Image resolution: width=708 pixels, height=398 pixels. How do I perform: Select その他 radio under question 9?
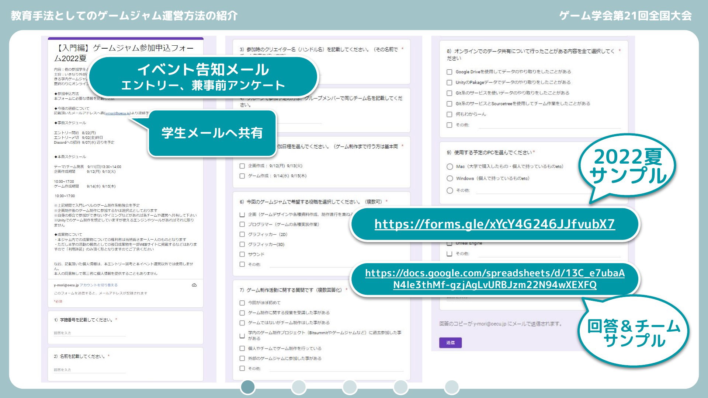pyautogui.click(x=450, y=191)
